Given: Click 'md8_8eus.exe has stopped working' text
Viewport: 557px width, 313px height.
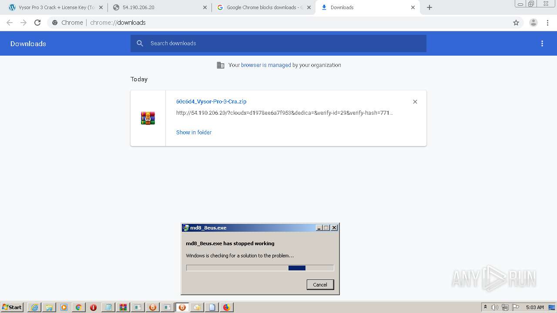Looking at the screenshot, I should click(230, 243).
